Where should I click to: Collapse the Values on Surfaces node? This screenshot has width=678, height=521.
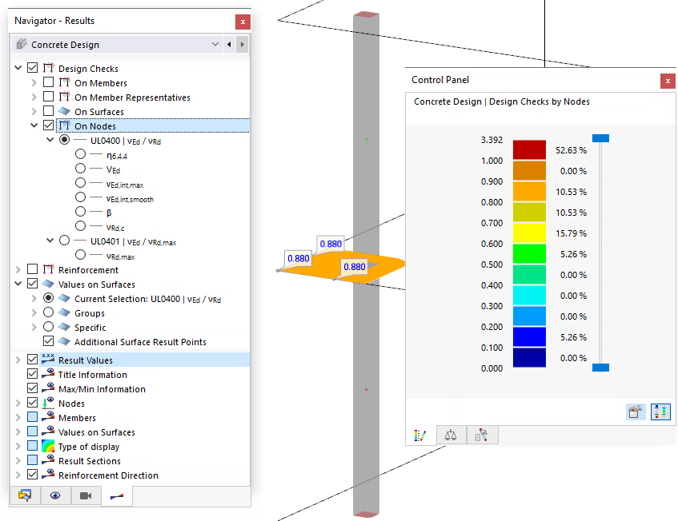[18, 284]
